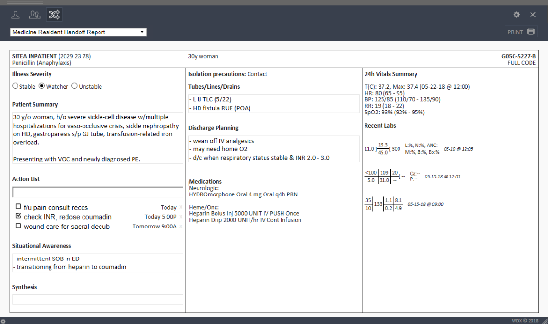Edit the Situational Awareness text area
This screenshot has width=548, height=324.
pyautogui.click(x=98, y=262)
